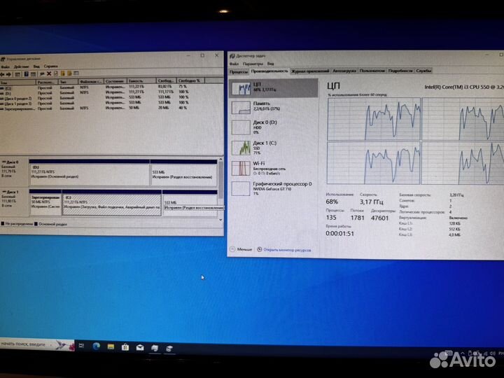The image size is (504, 378).
Task: Switch to the Службы tab
Action: pos(423,71)
